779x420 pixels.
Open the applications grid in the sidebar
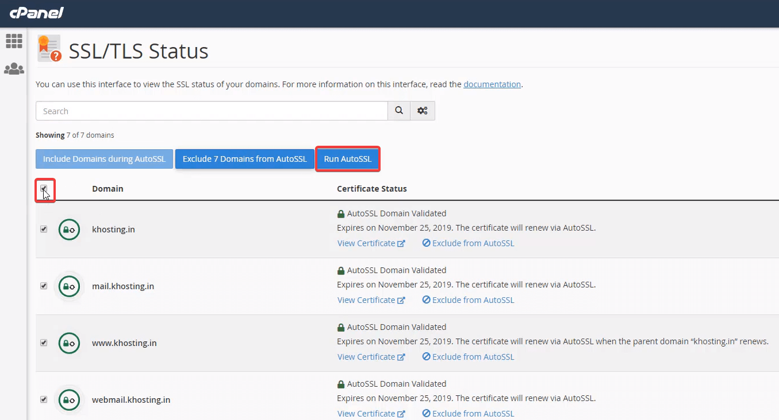[14, 41]
